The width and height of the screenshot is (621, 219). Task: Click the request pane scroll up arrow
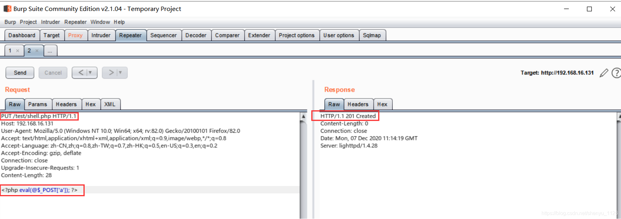pyautogui.click(x=303, y=116)
